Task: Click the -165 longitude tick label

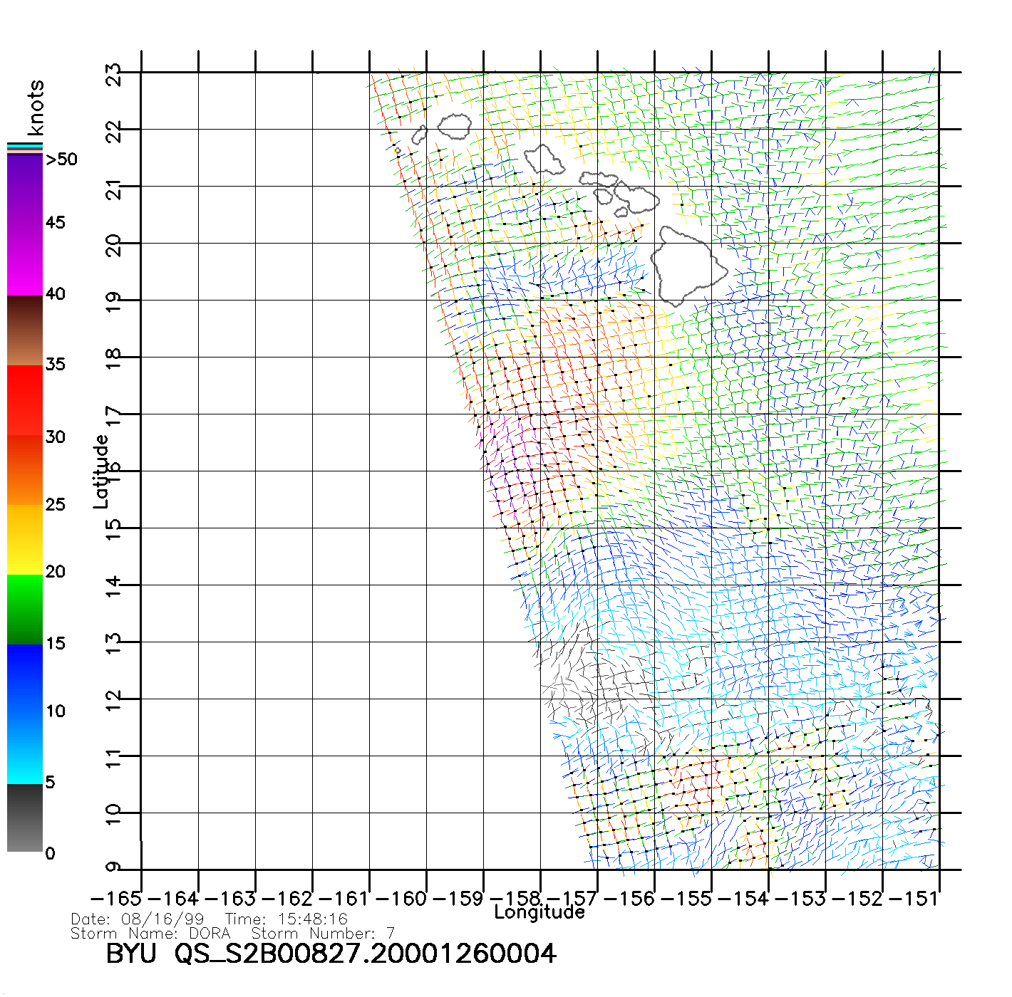Action: [x=116, y=899]
